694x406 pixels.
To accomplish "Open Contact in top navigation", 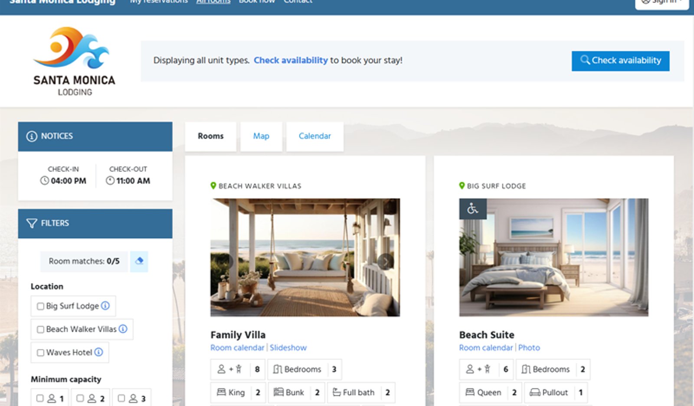I will click(x=298, y=2).
